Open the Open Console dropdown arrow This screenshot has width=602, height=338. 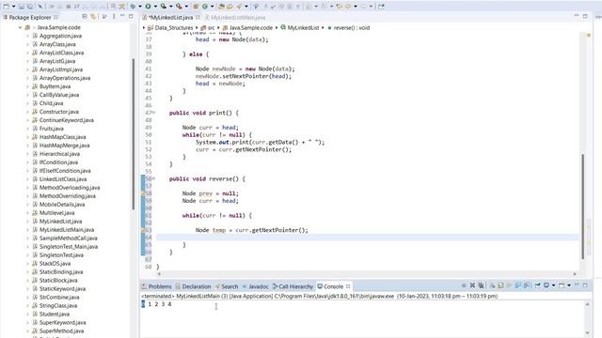click(x=569, y=285)
